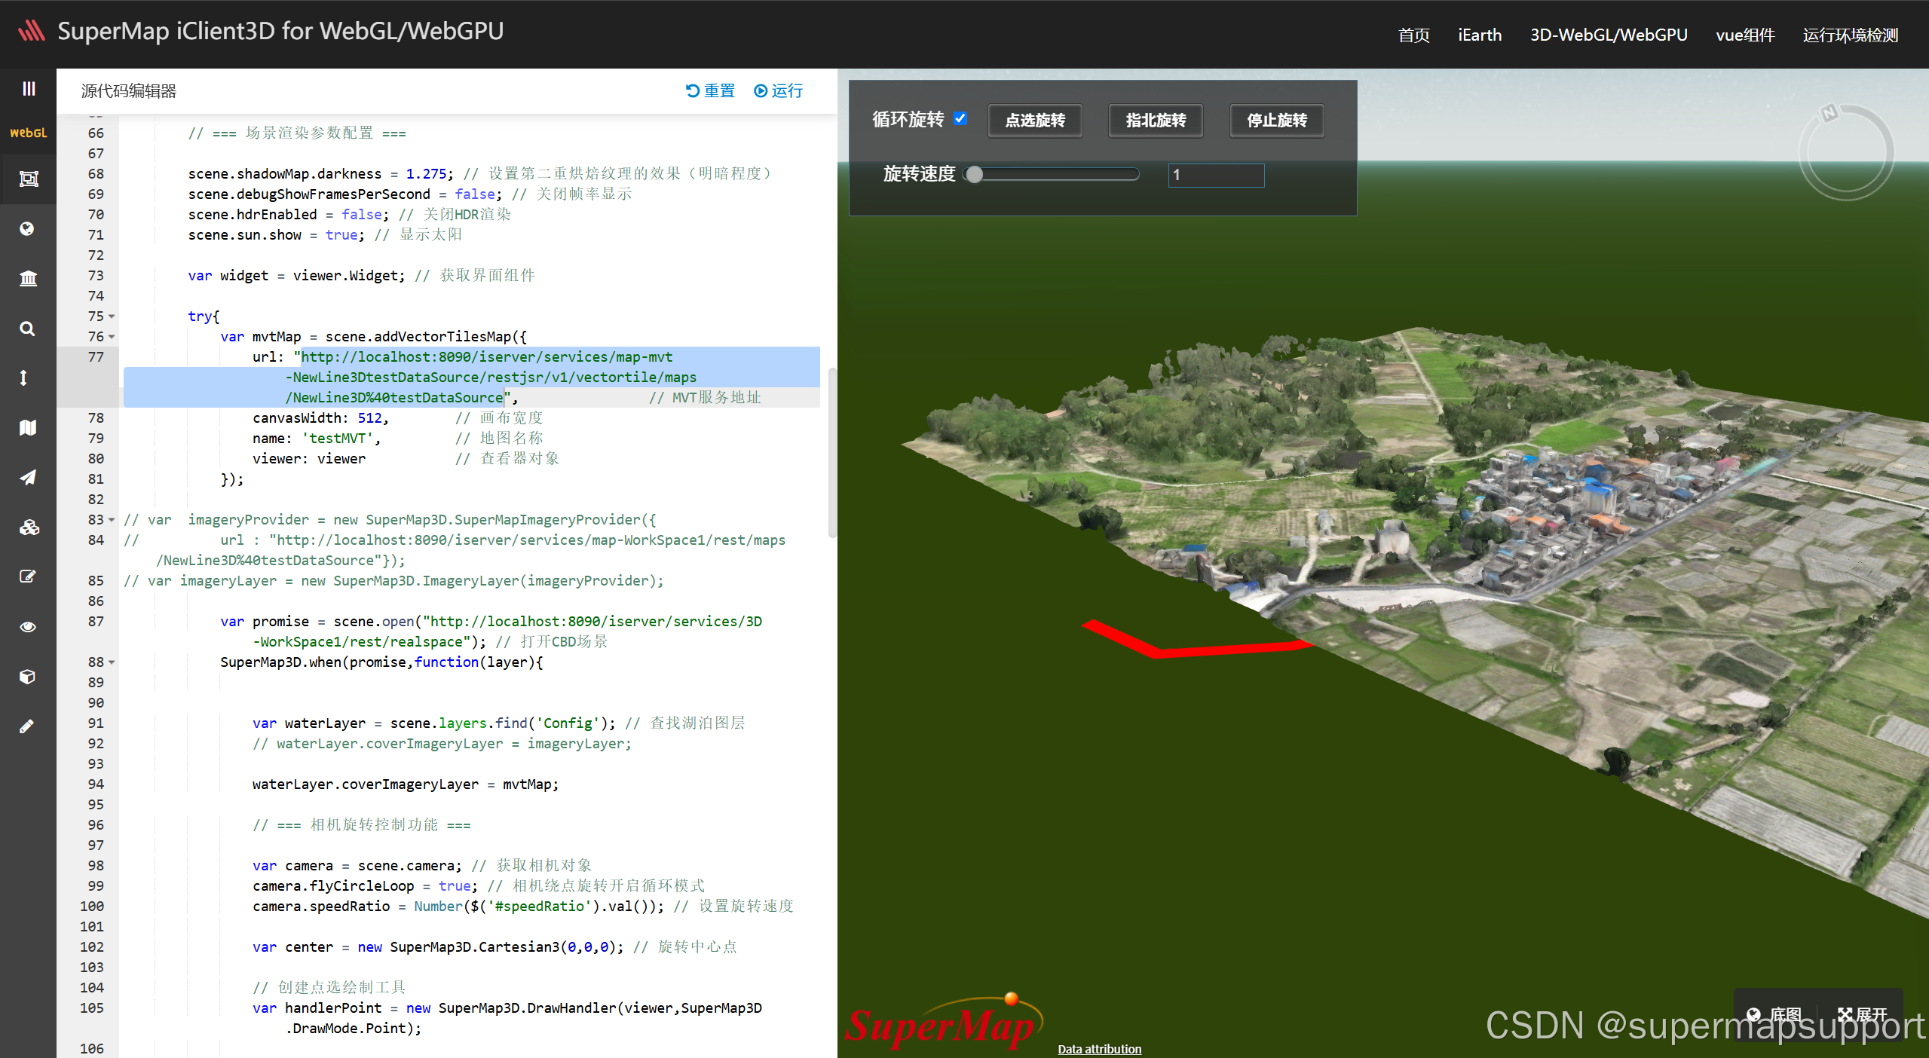The height and width of the screenshot is (1058, 1929).
Task: Select the pencil icon in sidebar
Action: [x=27, y=726]
